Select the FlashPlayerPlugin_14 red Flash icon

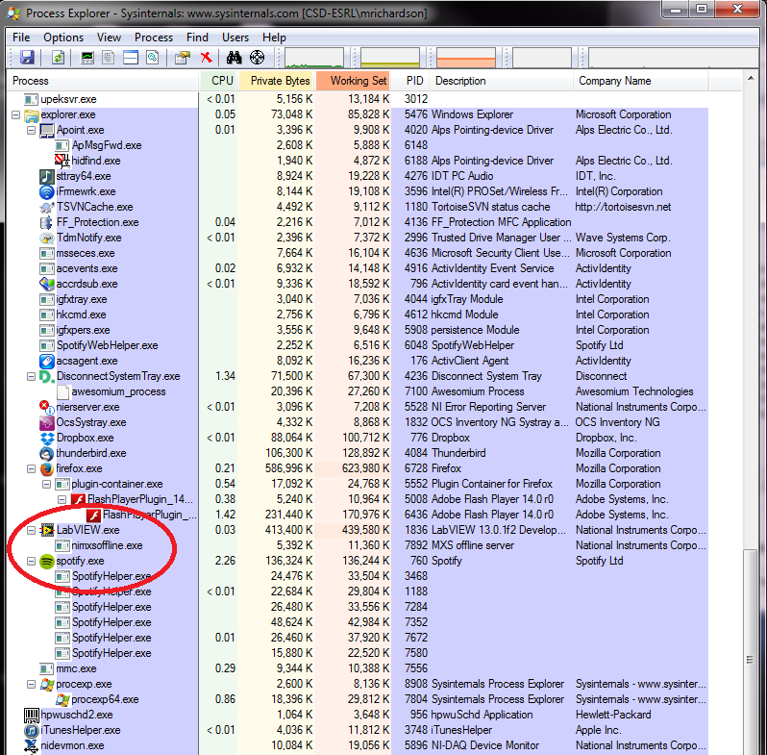pos(78,499)
